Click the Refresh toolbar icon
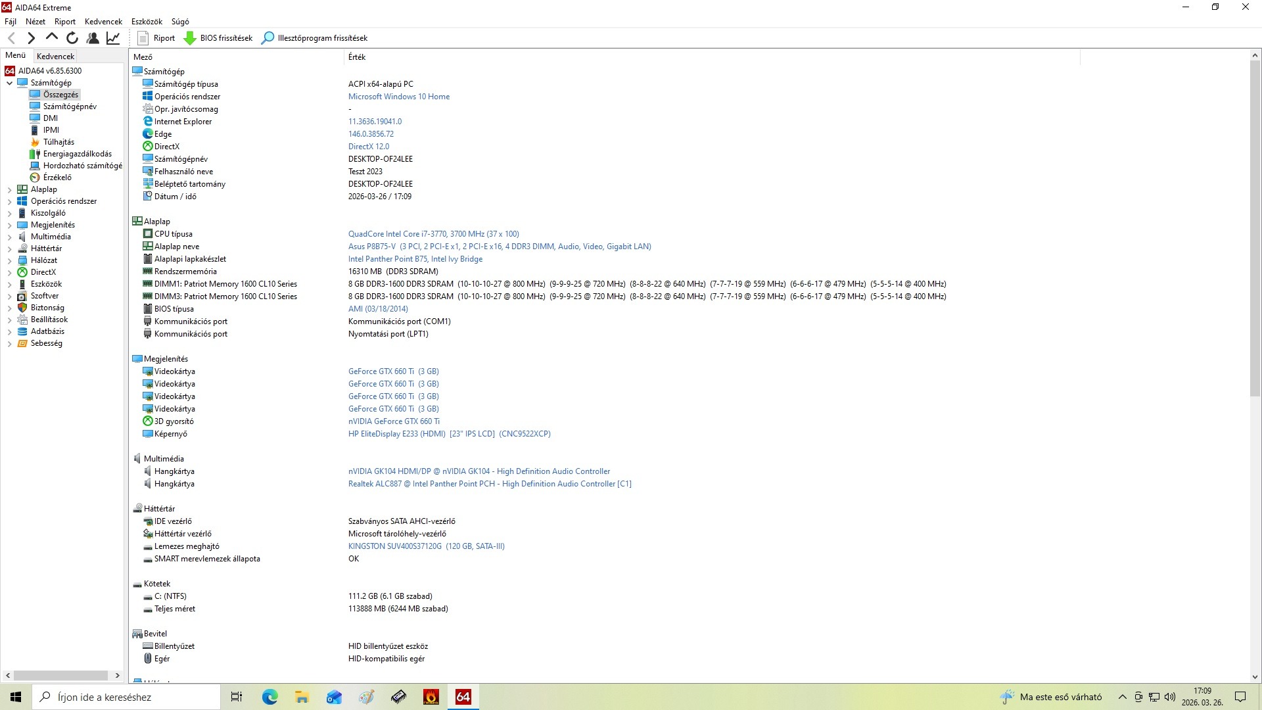The width and height of the screenshot is (1262, 710). pyautogui.click(x=72, y=38)
